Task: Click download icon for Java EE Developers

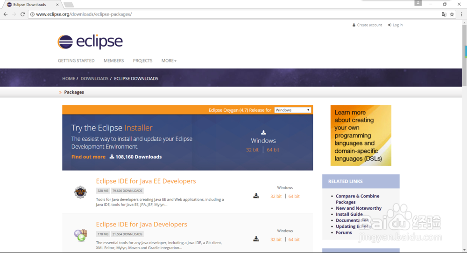Action: 256,196
